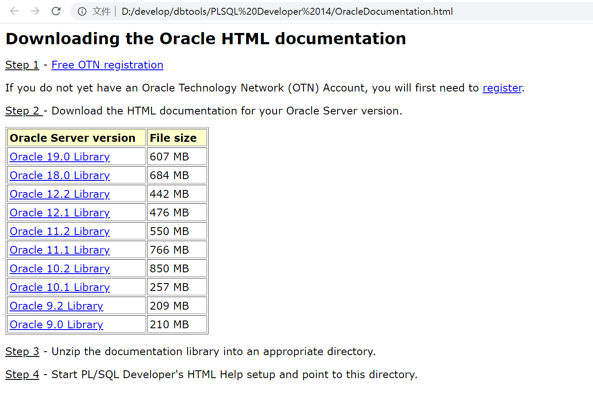The image size is (593, 405).
Task: Select the 210 MB file size cell
Action: pyautogui.click(x=177, y=324)
